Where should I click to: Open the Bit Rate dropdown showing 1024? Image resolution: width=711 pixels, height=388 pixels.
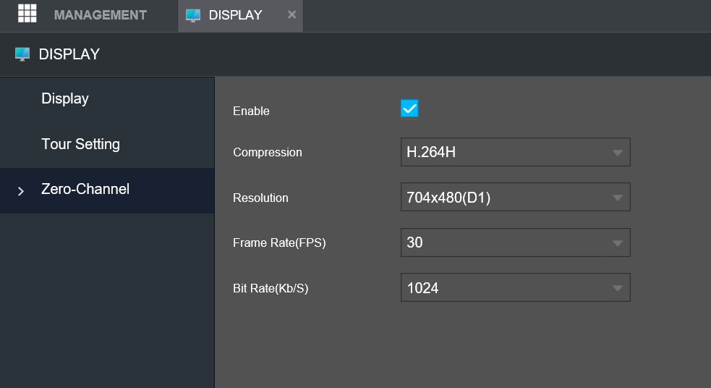516,287
